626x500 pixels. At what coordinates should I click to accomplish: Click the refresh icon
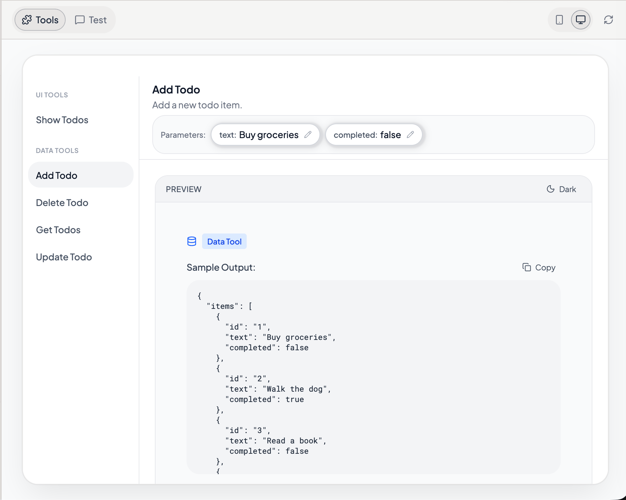[608, 20]
